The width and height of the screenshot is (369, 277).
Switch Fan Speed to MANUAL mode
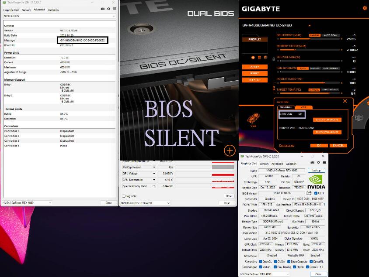click(x=315, y=68)
